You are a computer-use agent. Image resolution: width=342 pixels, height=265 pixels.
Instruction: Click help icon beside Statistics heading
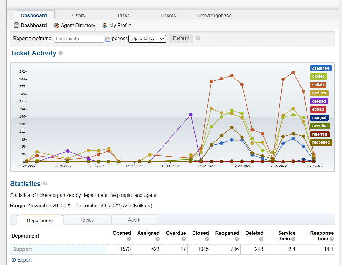point(45,184)
